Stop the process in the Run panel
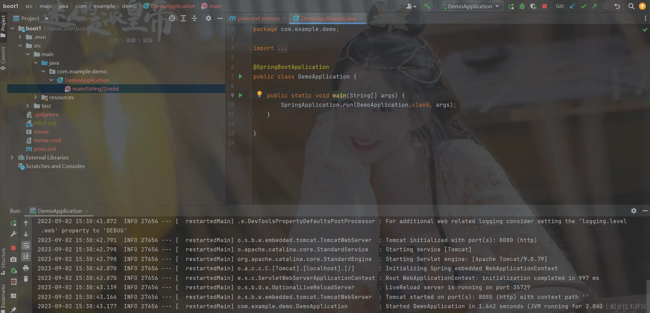Screen dimensions: 650x313 [x=13, y=248]
